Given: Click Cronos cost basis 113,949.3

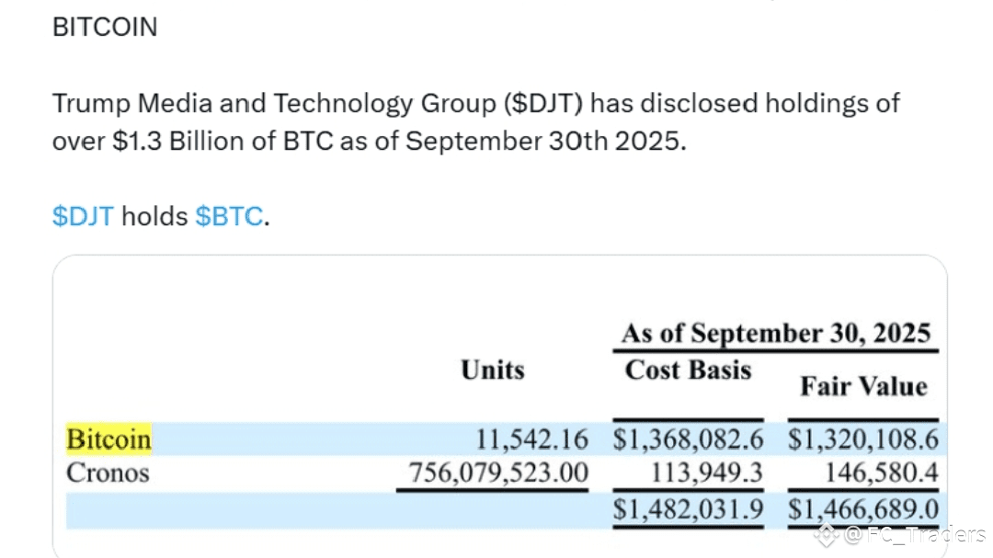Looking at the screenshot, I should (707, 473).
